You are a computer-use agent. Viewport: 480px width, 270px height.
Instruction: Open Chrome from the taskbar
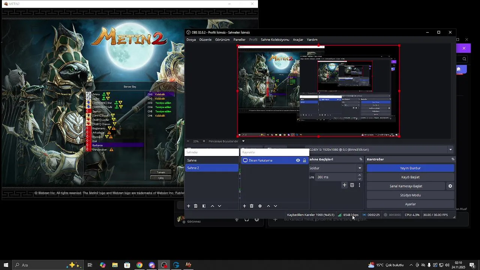point(139,265)
